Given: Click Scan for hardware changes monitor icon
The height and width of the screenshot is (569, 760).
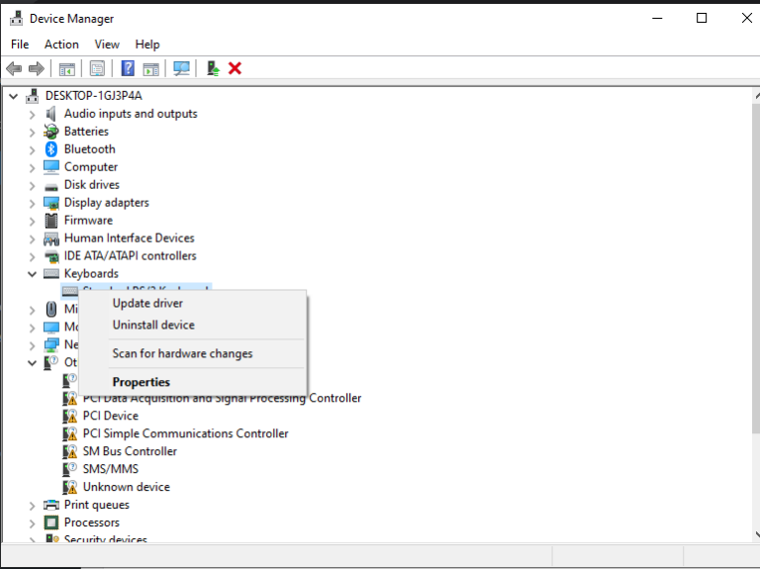Looking at the screenshot, I should 181,68.
